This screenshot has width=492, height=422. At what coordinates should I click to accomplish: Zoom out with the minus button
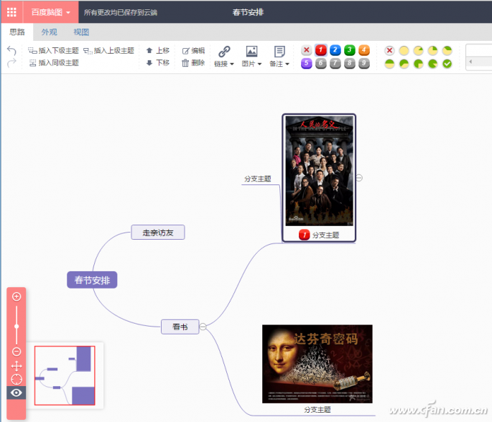(17, 352)
